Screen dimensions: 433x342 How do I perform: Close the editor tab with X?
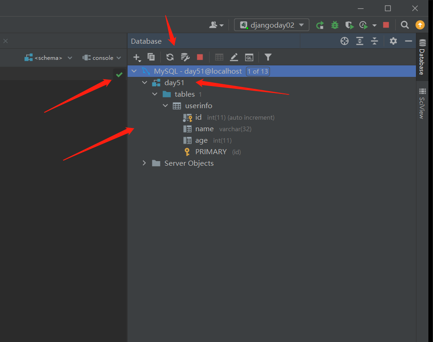click(6, 41)
